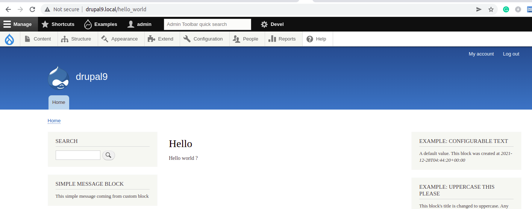Click the magnifier search submit button
The image size is (532, 209).
coord(109,155)
